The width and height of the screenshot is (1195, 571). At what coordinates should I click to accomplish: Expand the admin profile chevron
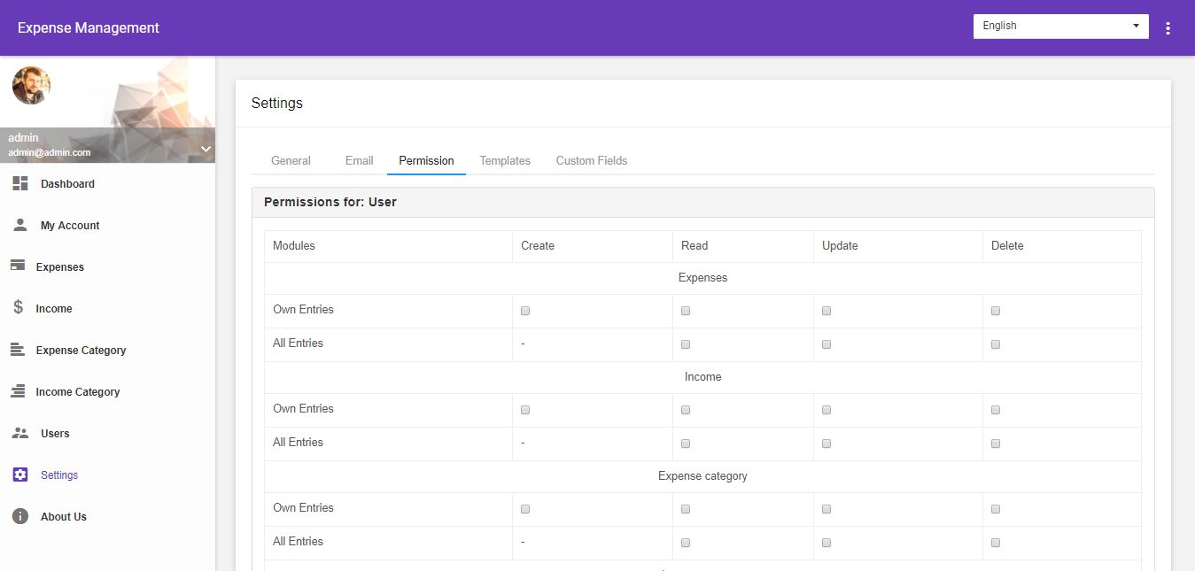pos(206,149)
